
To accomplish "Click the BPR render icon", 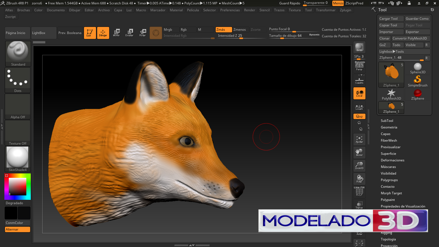I will (x=359, y=47).
